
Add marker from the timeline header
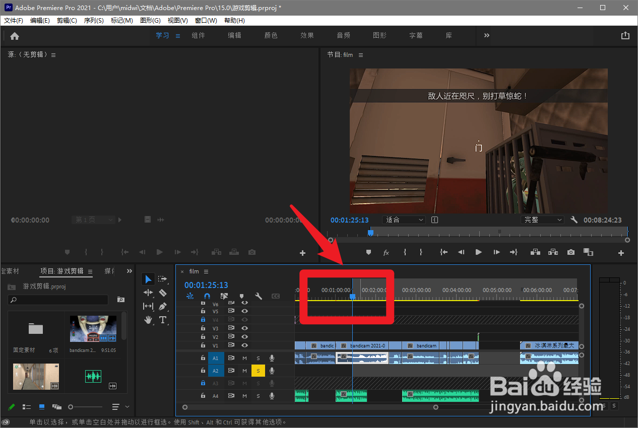pyautogui.click(x=241, y=297)
